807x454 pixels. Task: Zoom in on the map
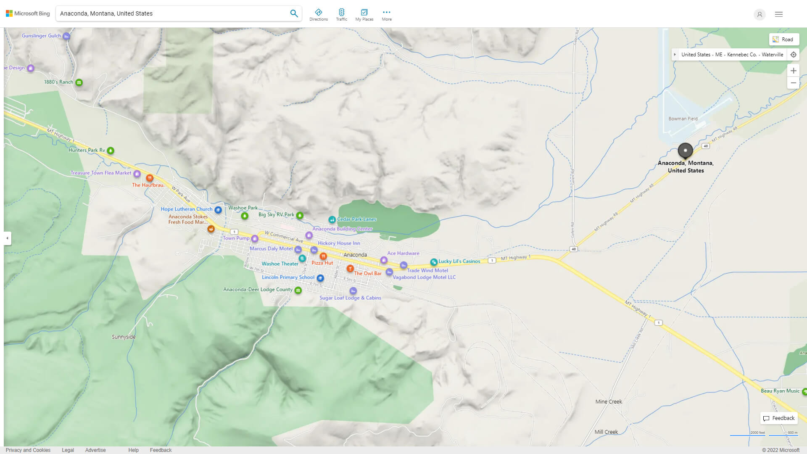(x=794, y=71)
